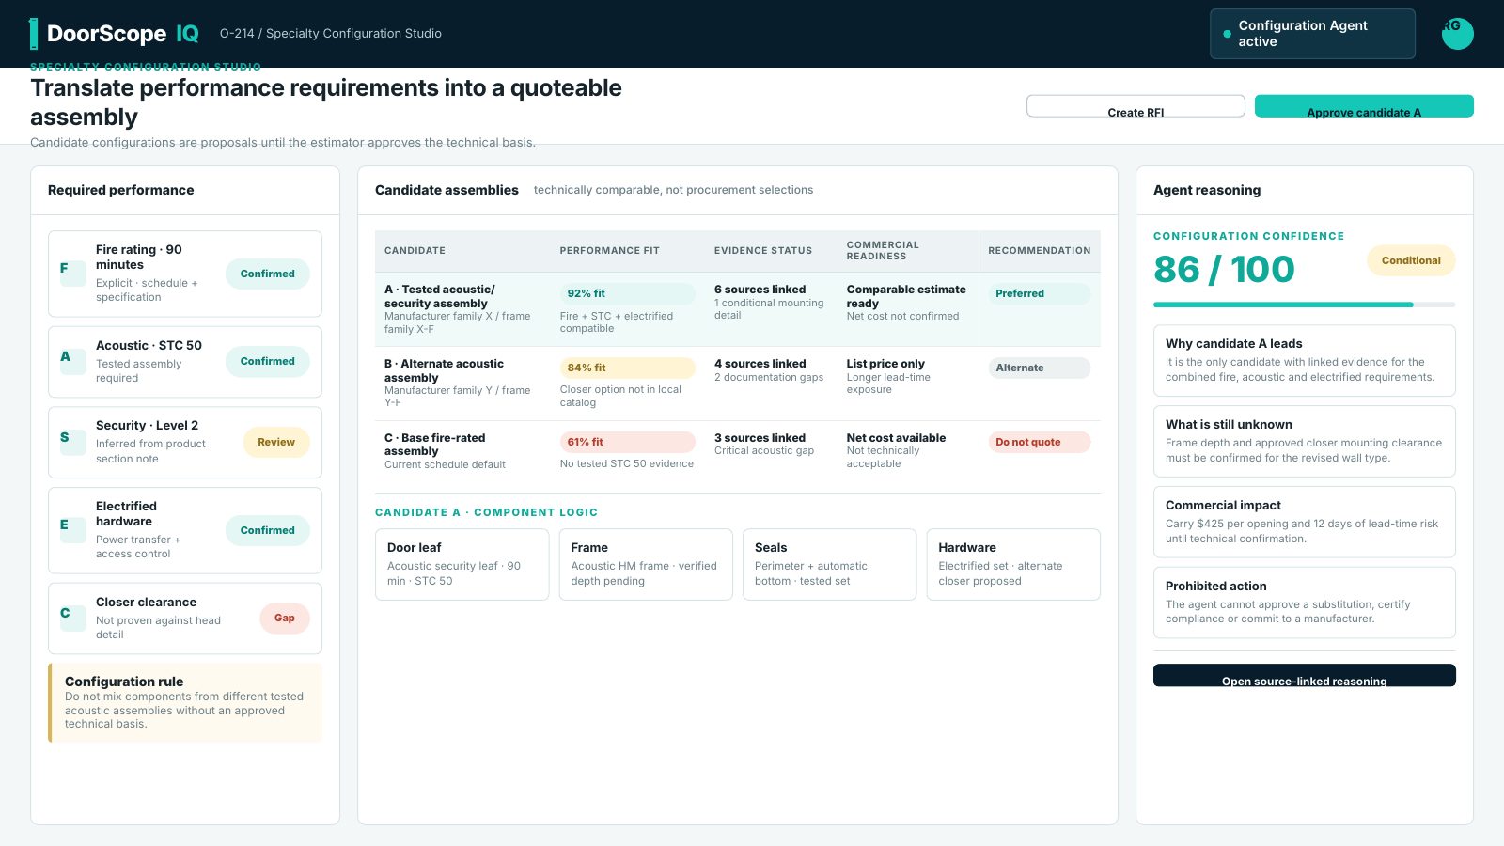Click the 3 sources linked text

[x=760, y=438]
